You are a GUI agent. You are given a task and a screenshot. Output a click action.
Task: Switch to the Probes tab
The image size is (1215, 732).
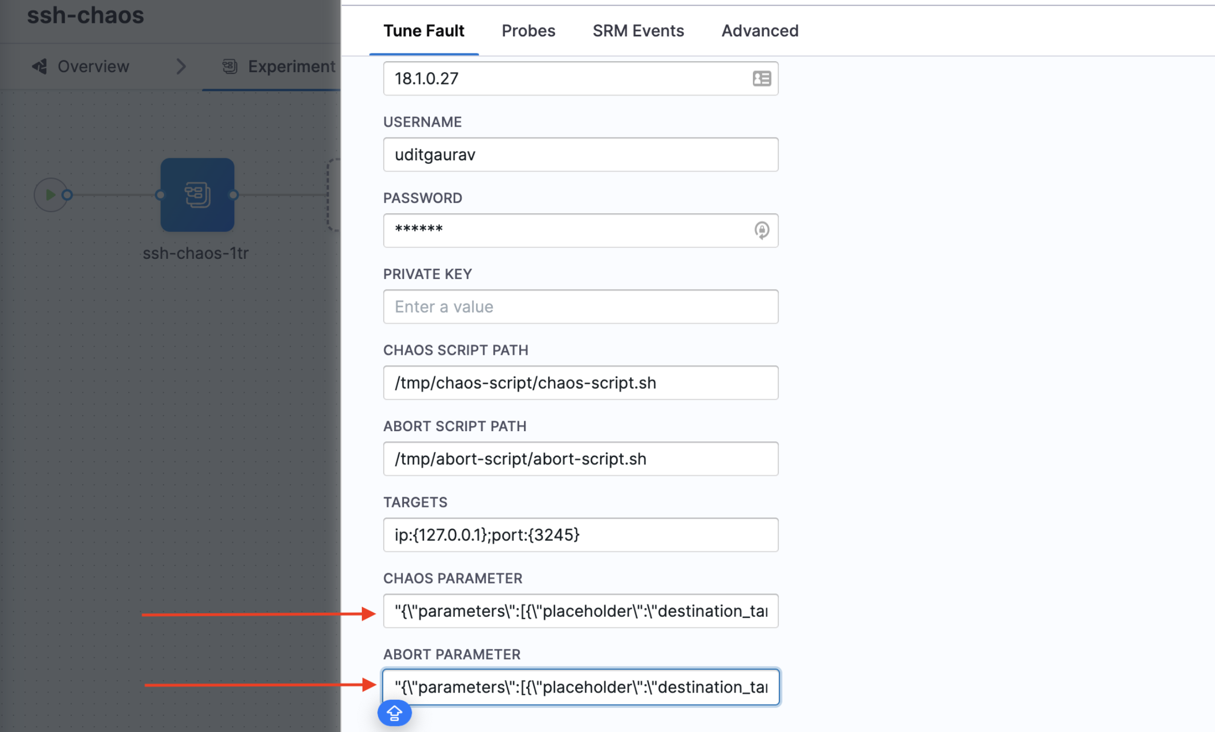point(528,31)
